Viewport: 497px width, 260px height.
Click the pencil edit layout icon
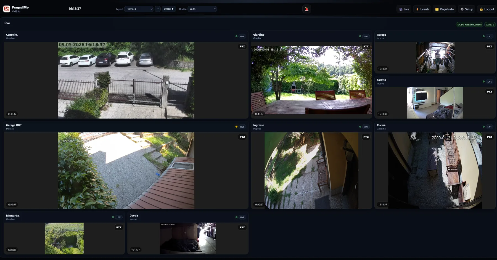pos(158,9)
